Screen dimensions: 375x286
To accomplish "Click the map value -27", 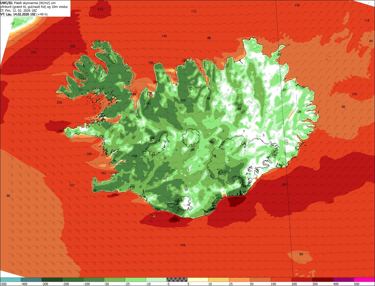I will point(284,90).
